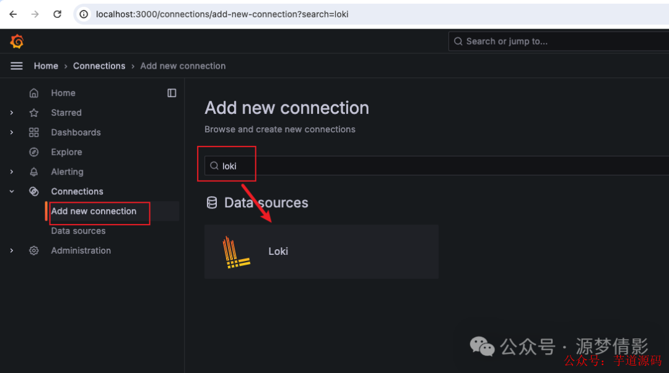Reload the page with the refresh icon
This screenshot has width=669, height=373.
tap(57, 14)
